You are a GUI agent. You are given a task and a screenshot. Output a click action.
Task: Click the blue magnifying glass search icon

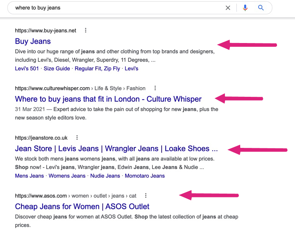(261, 8)
